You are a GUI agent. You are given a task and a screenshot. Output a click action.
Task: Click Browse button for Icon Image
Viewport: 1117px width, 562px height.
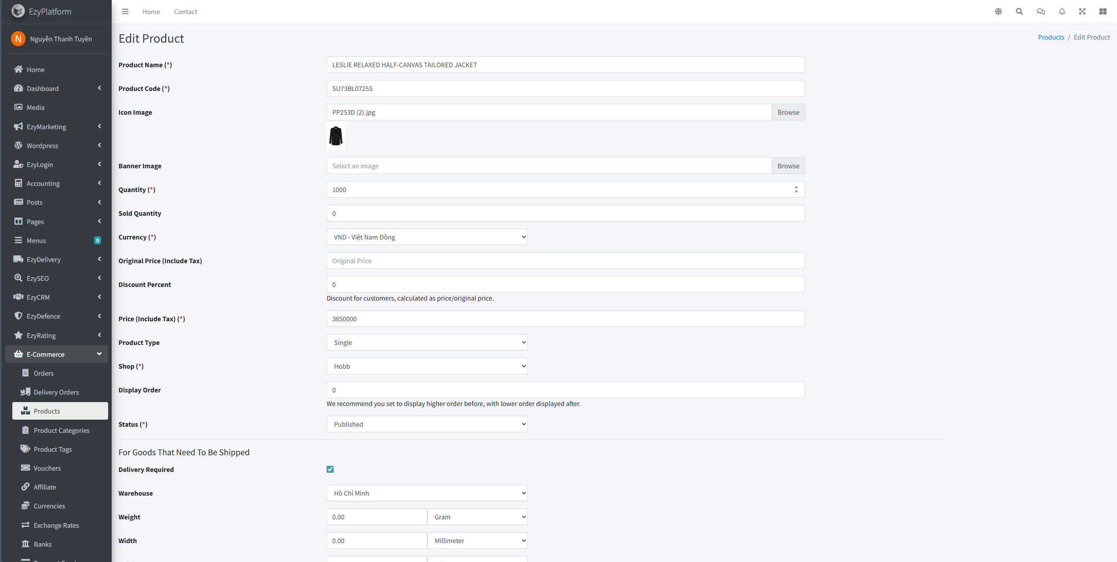(788, 112)
